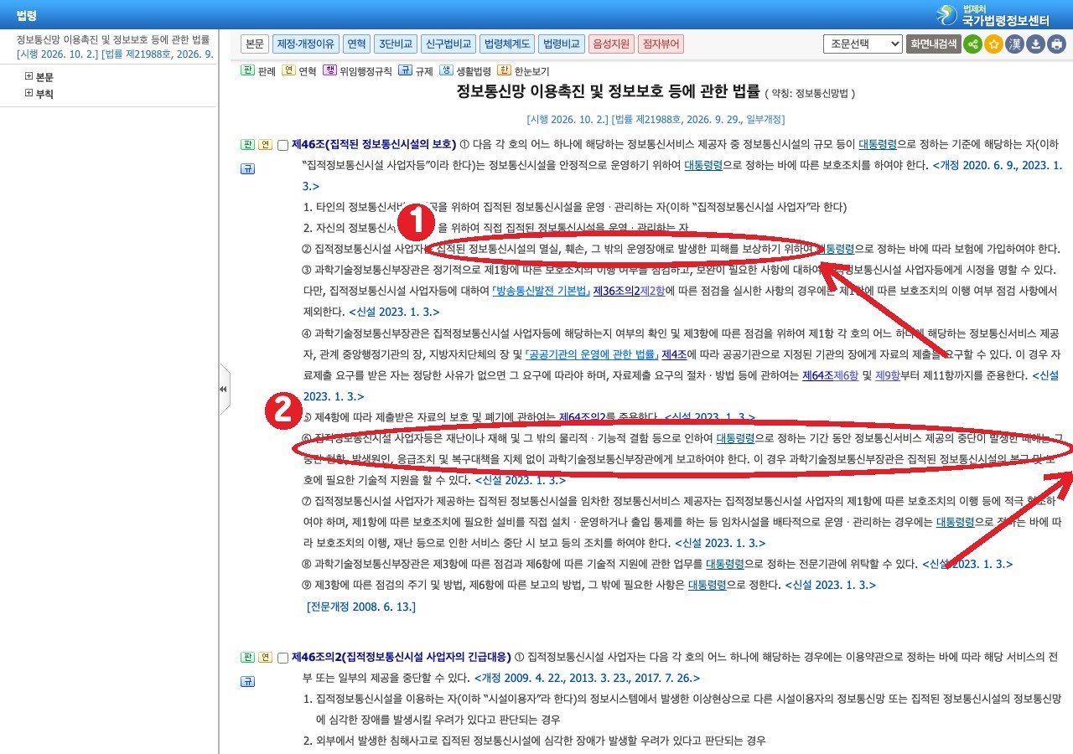The image size is (1073, 754).
Task: Click the [전문개정 2008. 6. 13.] text
Action: 361,606
